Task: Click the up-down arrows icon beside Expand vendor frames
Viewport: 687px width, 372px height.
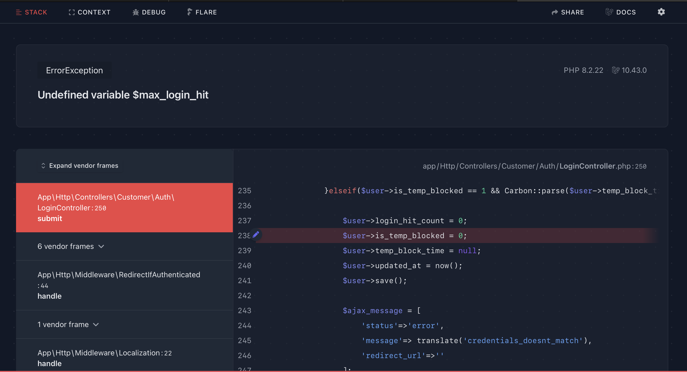Action: (x=43, y=166)
